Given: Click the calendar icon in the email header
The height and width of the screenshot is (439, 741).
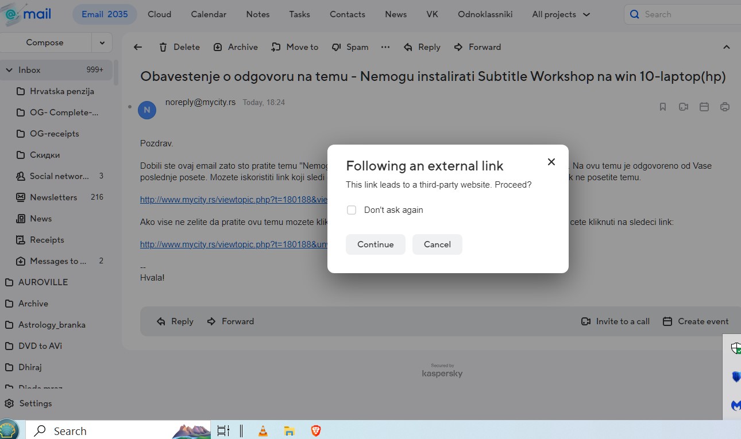Looking at the screenshot, I should (x=704, y=107).
